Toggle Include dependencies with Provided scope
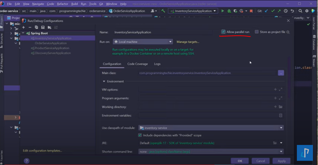This screenshot has width=318, height=165. 140,135
